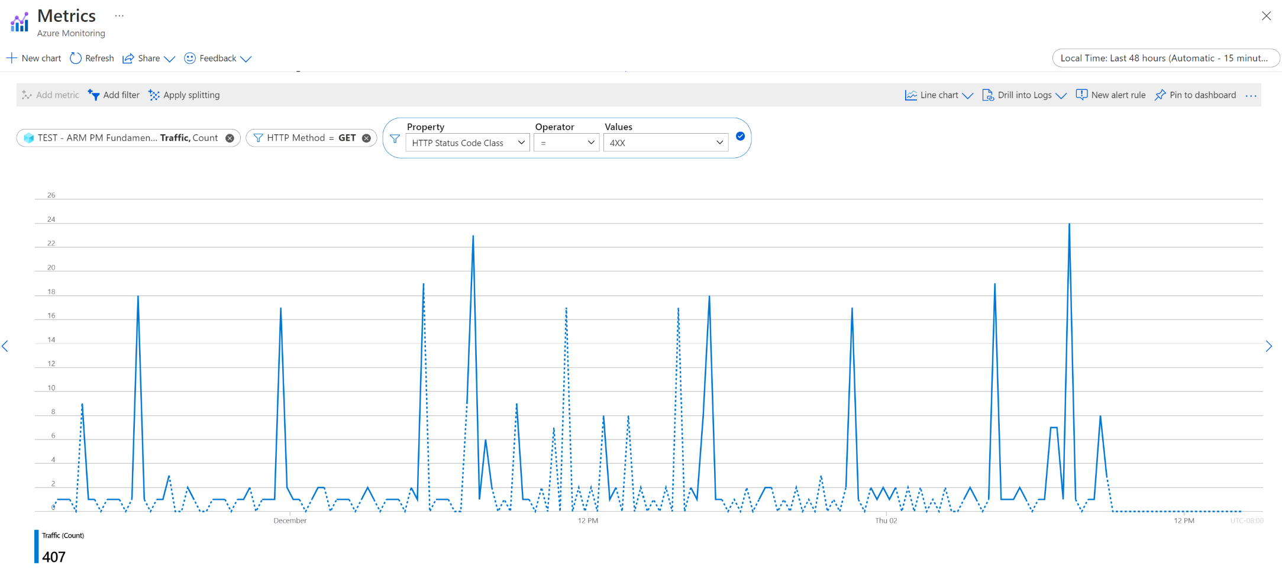
Task: Open the Local Time range selector
Action: 1166,58
